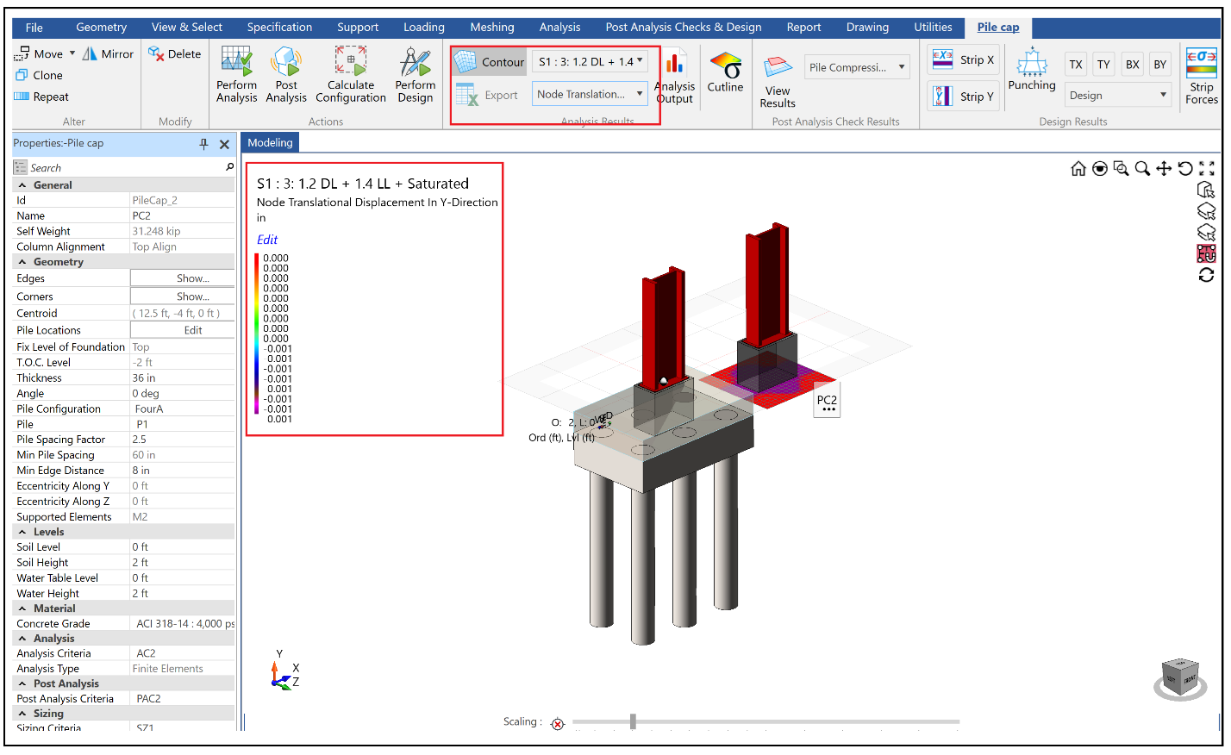This screenshot has height=755, width=1231.
Task: Open the Loading ribbon tab
Action: 424,28
